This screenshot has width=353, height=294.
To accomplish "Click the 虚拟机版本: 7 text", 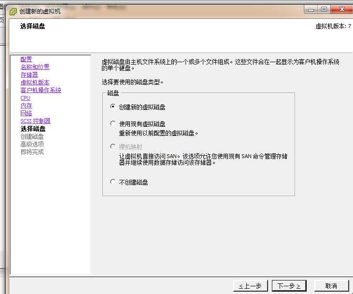I will coord(333,27).
